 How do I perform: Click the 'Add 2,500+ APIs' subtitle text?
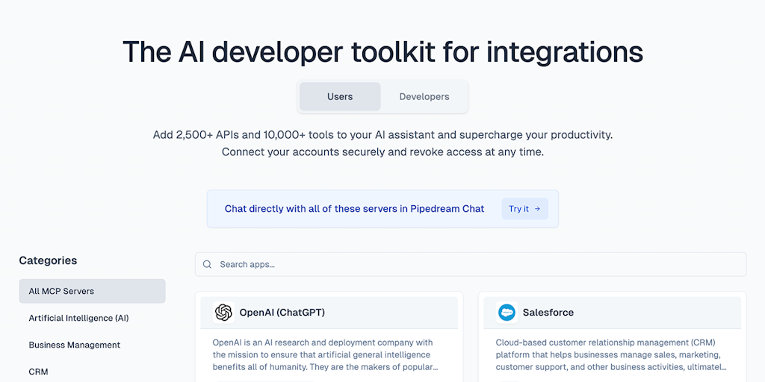click(382, 135)
